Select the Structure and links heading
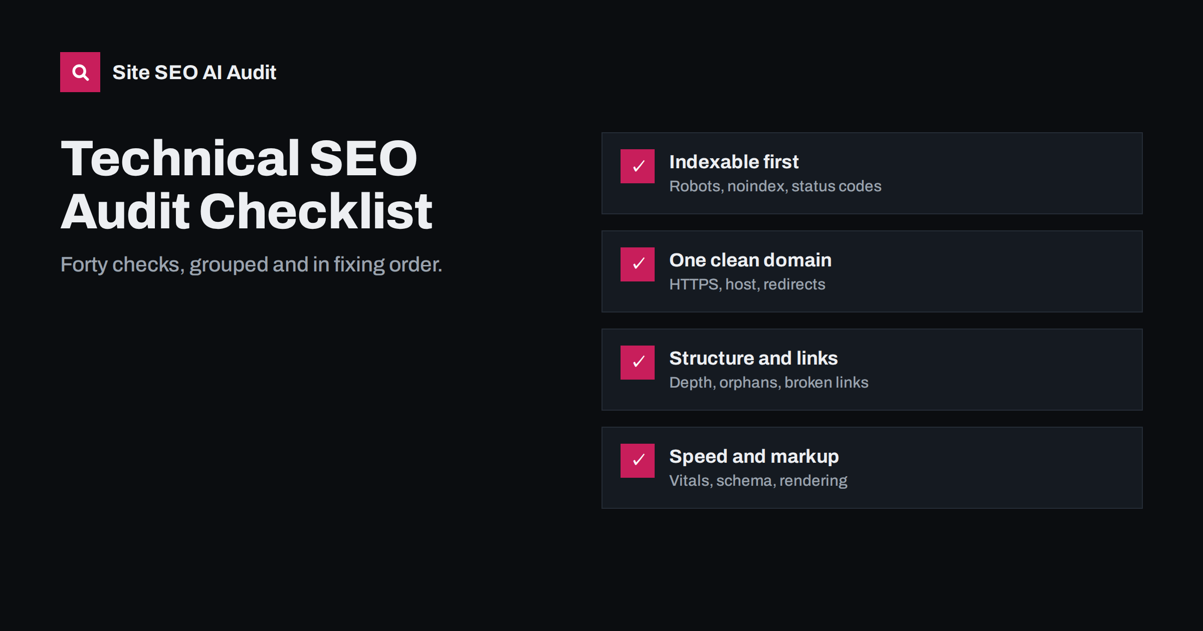1203x631 pixels. [753, 359]
